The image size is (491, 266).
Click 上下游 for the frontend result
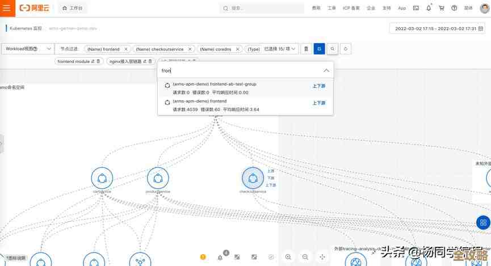click(319, 103)
